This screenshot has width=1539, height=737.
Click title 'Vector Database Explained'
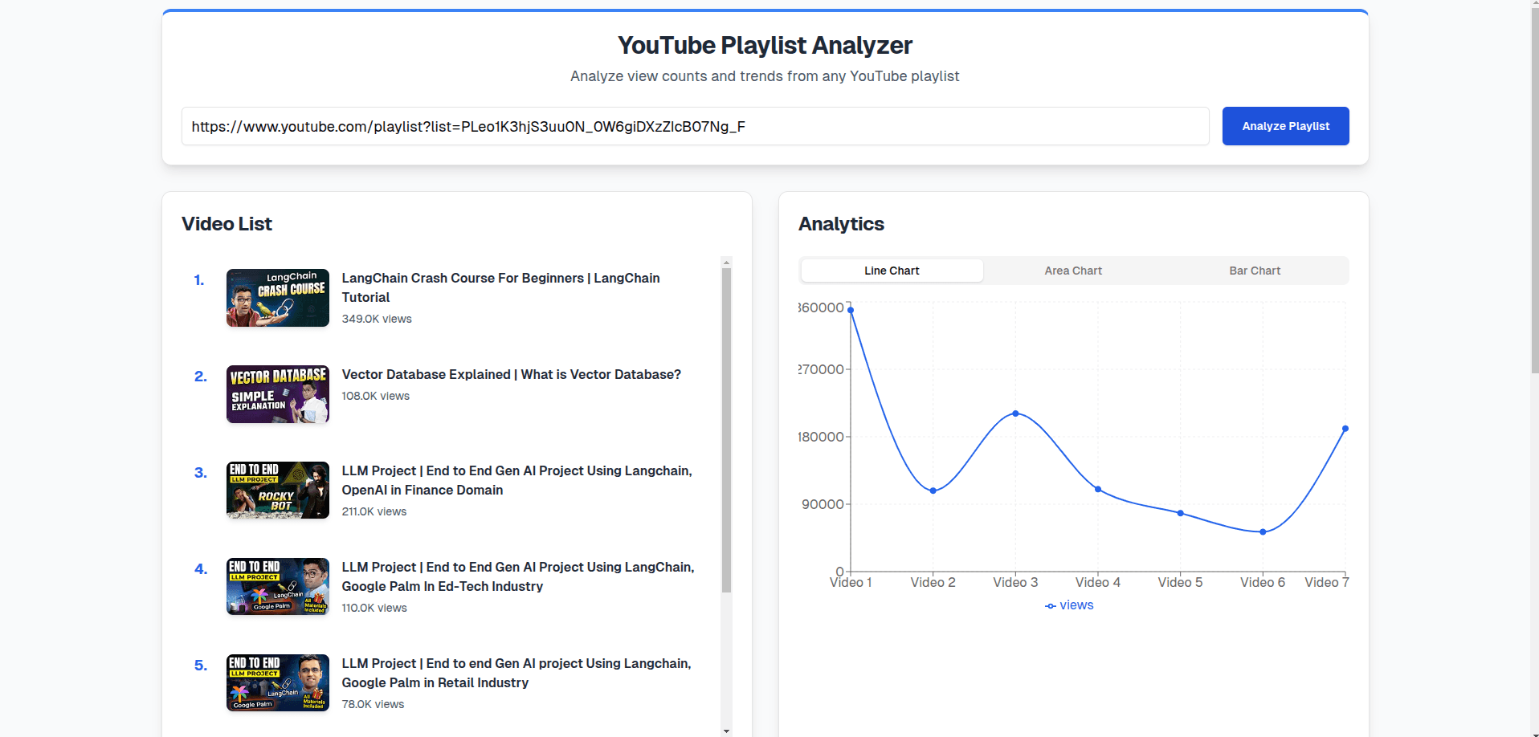[512, 374]
